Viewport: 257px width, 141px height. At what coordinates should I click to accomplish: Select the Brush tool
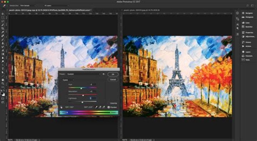2,40
